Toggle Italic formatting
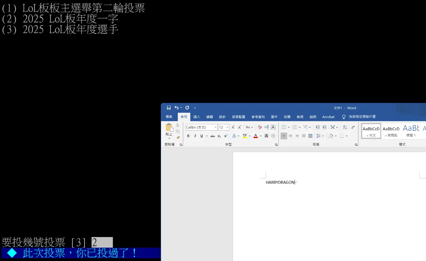The image size is (426, 261). (x=195, y=136)
